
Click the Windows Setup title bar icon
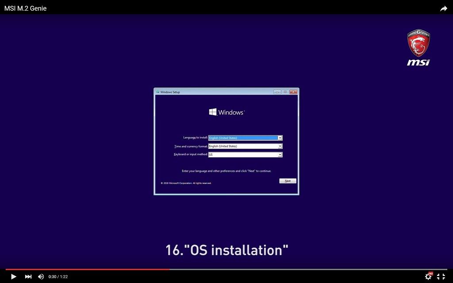[x=158, y=92]
